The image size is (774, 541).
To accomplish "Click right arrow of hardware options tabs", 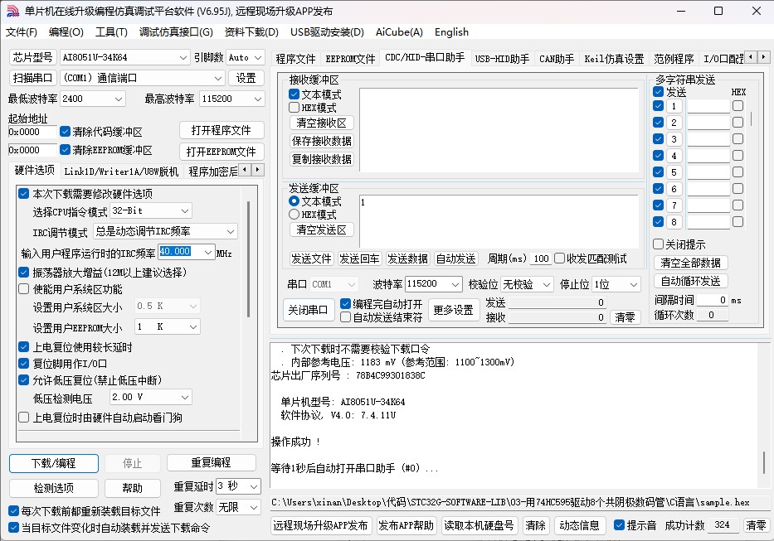I will 258,170.
